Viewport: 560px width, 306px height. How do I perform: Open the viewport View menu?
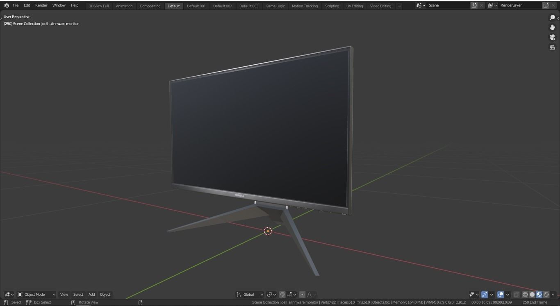click(x=64, y=295)
